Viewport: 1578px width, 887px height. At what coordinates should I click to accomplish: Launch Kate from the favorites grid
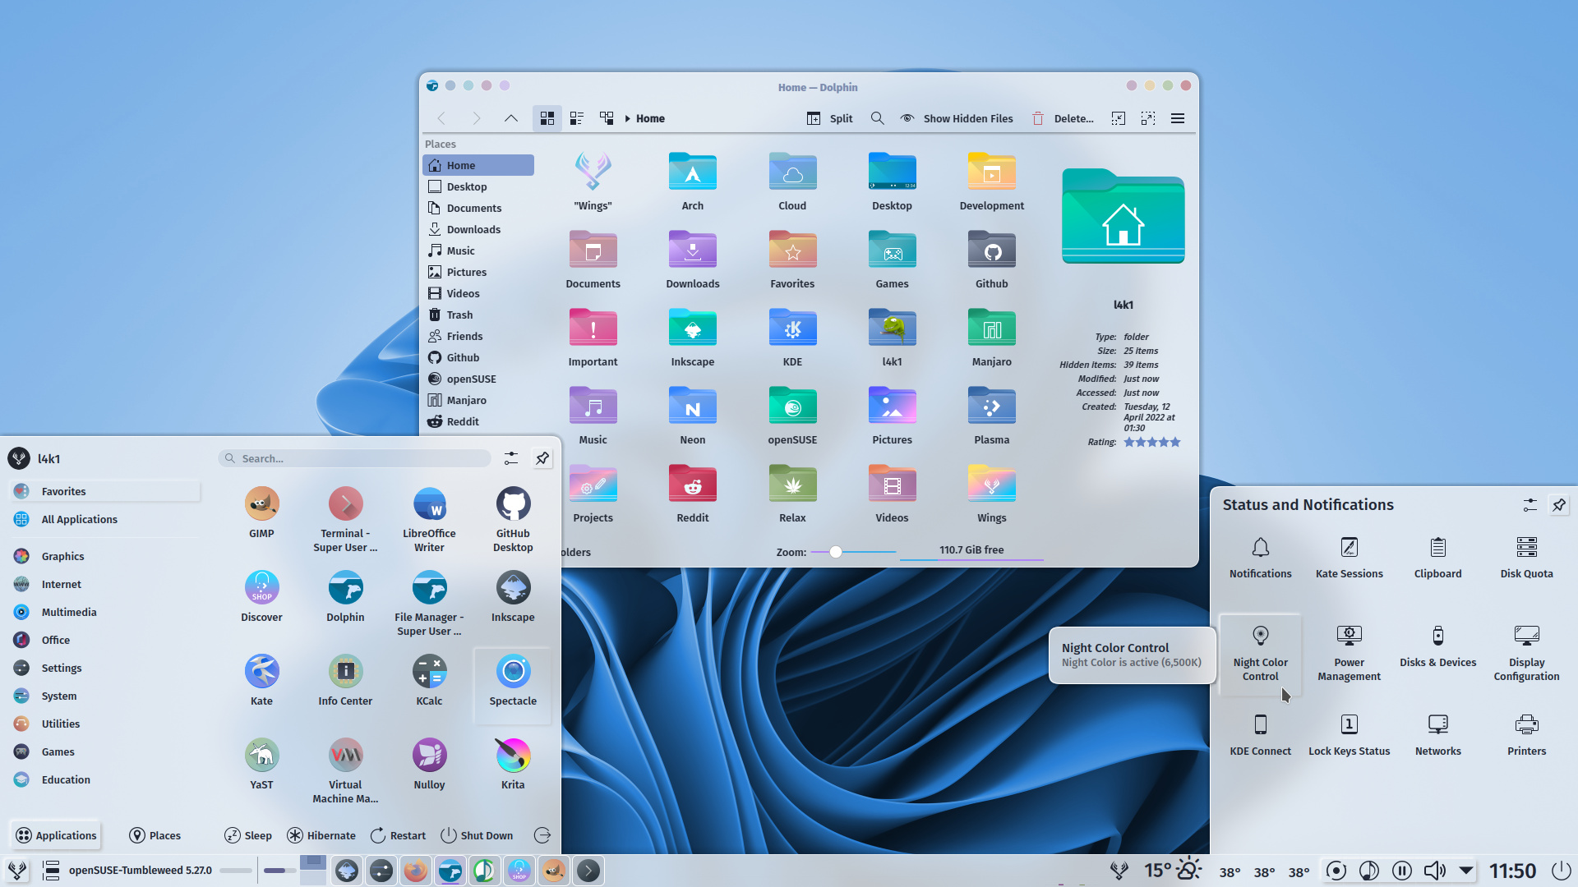tap(261, 681)
